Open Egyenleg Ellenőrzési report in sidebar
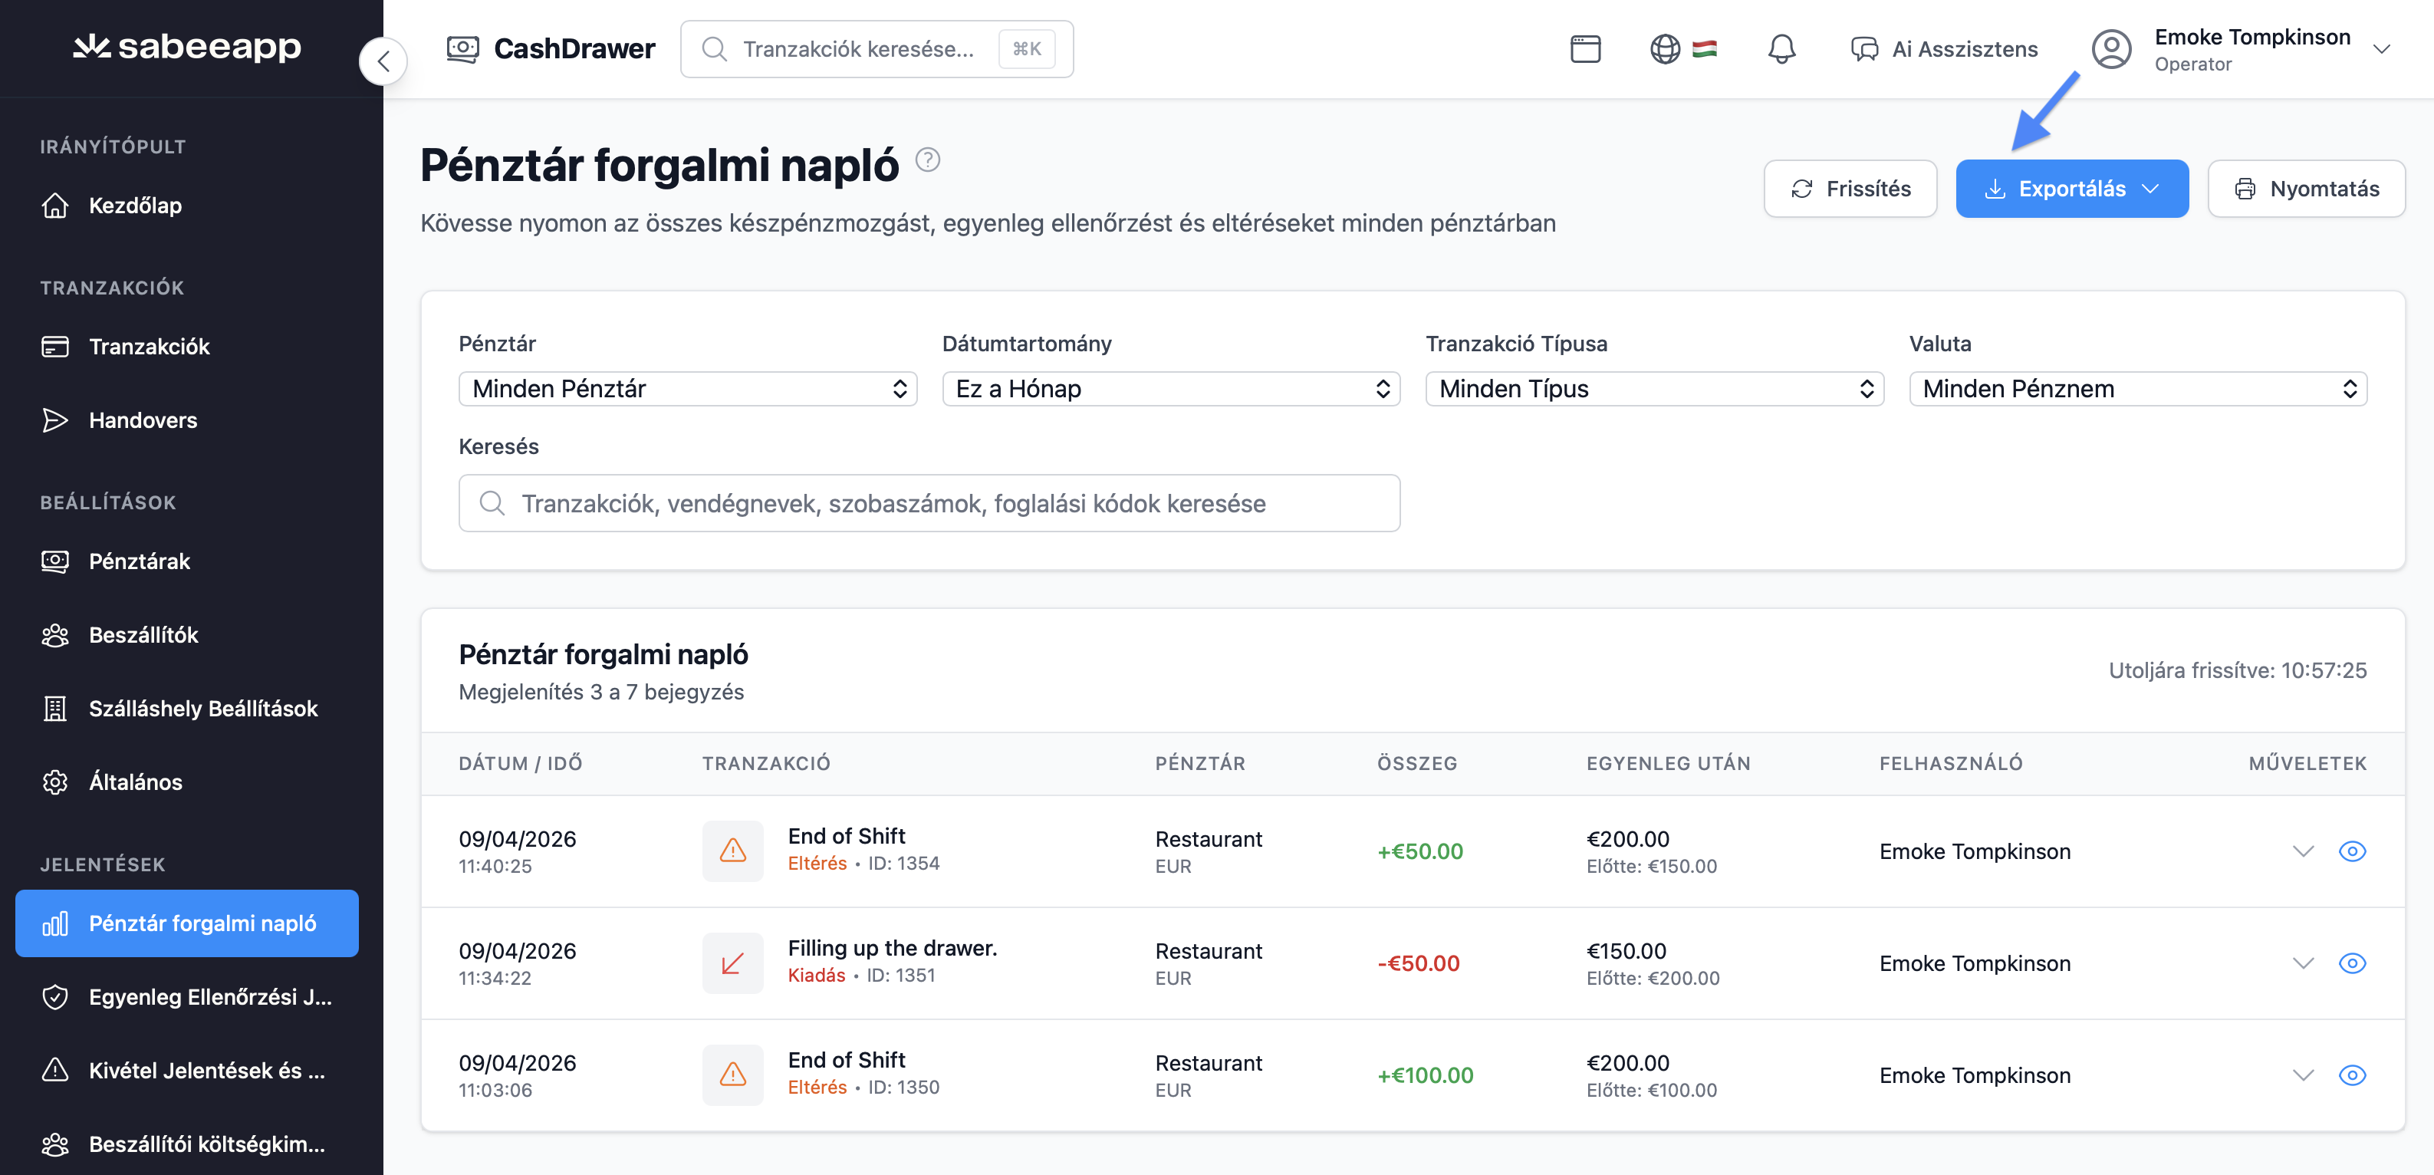2434x1175 pixels. [209, 996]
